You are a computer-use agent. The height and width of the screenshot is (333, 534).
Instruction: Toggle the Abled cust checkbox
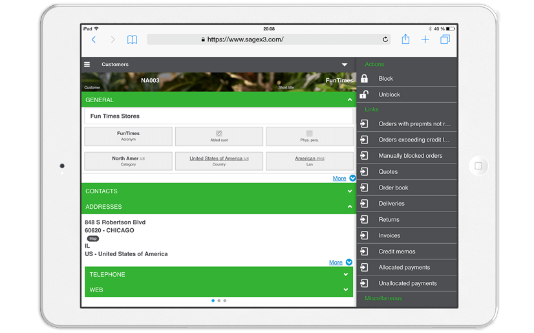[x=219, y=133]
